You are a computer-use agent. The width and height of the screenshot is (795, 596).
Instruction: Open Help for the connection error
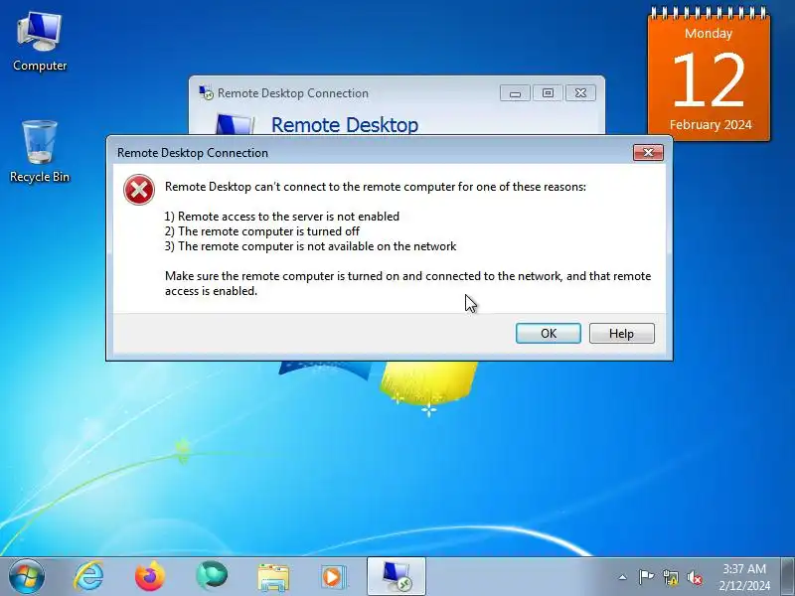coord(622,334)
